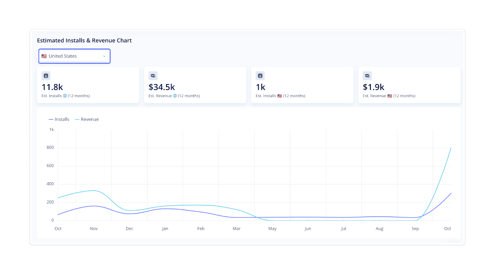The width and height of the screenshot is (495, 275).
Task: Click the 1k label on the y-axis
Action: tap(51, 130)
